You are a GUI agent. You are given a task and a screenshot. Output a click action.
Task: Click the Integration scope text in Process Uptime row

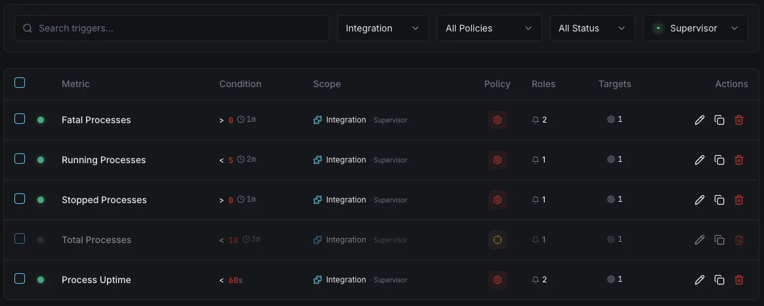(346, 279)
